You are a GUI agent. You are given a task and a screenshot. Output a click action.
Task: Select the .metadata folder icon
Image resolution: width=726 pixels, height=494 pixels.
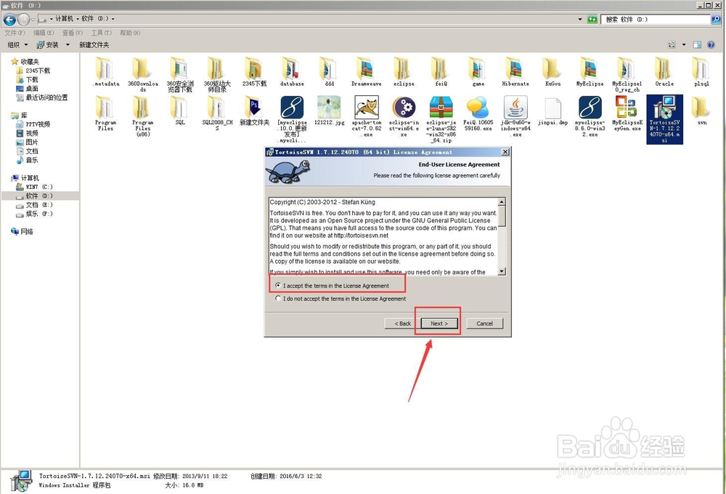pos(105,68)
